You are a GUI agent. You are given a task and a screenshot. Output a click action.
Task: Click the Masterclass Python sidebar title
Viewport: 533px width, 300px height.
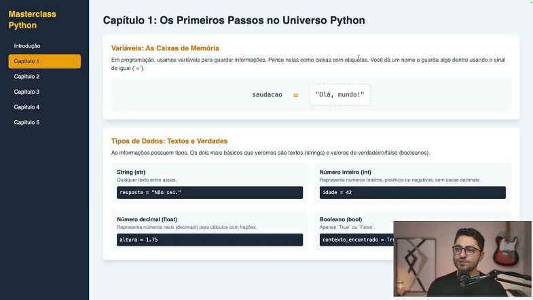tap(32, 20)
